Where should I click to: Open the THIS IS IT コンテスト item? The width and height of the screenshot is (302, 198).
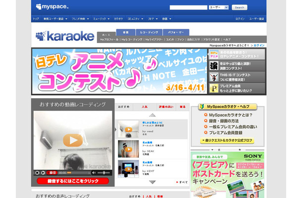(x=237, y=77)
